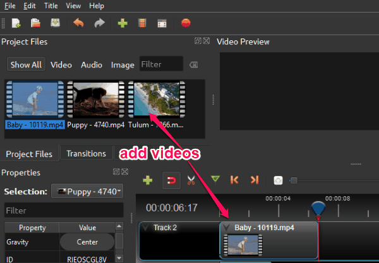Image resolution: width=379 pixels, height=263 pixels.
Task: Click the Fullscreen toolbar icon
Action: point(162,23)
